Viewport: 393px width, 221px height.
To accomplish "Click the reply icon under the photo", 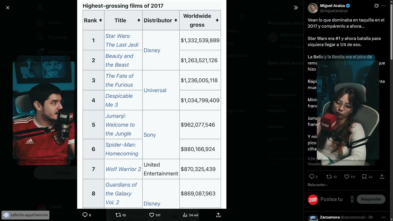I will [x=85, y=215].
